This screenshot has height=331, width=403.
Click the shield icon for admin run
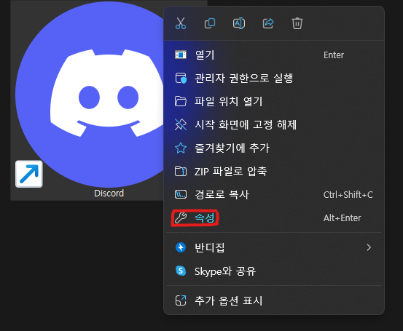click(x=181, y=78)
